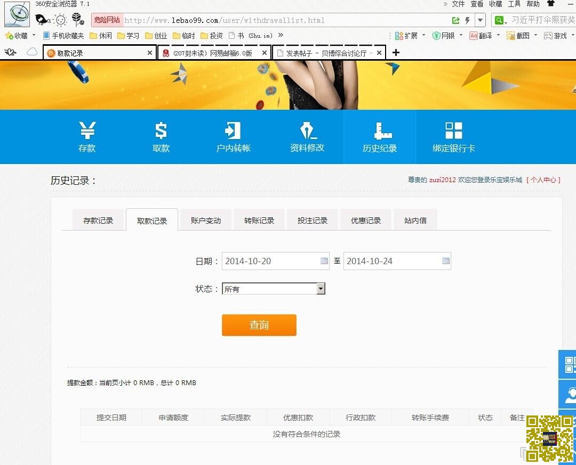Click the green search engine icon
Image resolution: width=576 pixels, height=465 pixels.
pos(499,20)
